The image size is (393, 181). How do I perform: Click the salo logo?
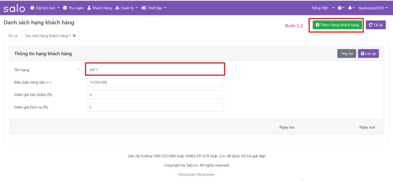point(14,8)
